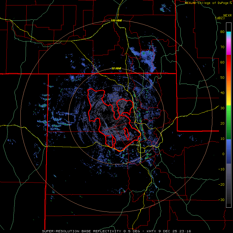This screenshot has width=233, height=233.
Task: Click the 70 dBZ value on color scale
Action: point(222,47)
